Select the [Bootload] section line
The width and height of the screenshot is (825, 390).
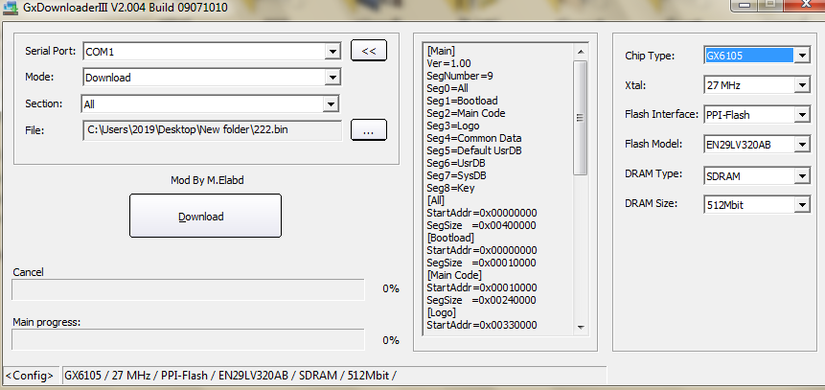450,238
